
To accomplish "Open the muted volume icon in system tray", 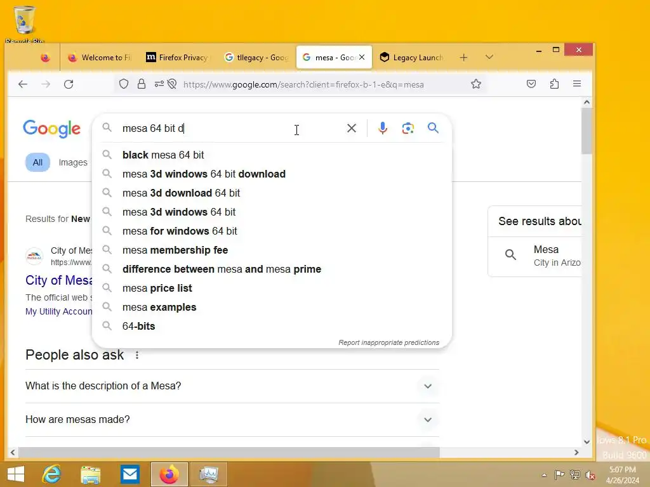I will [590, 474].
